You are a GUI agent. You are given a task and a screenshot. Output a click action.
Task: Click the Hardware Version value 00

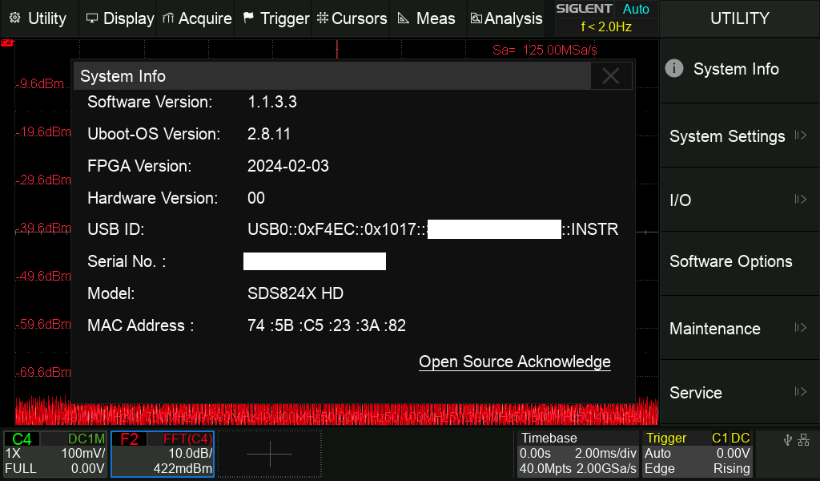[x=256, y=198]
